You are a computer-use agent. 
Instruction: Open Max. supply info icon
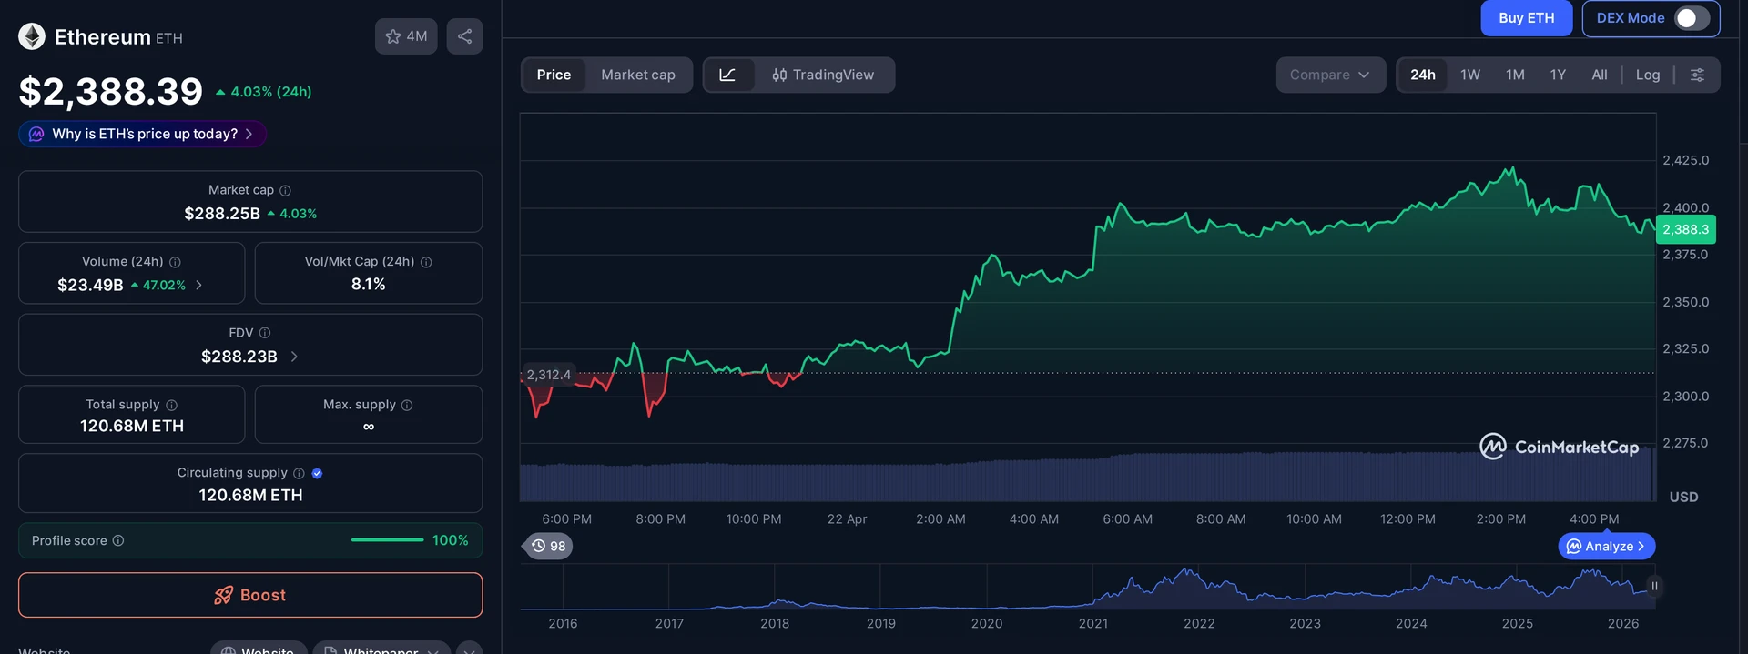(x=407, y=405)
